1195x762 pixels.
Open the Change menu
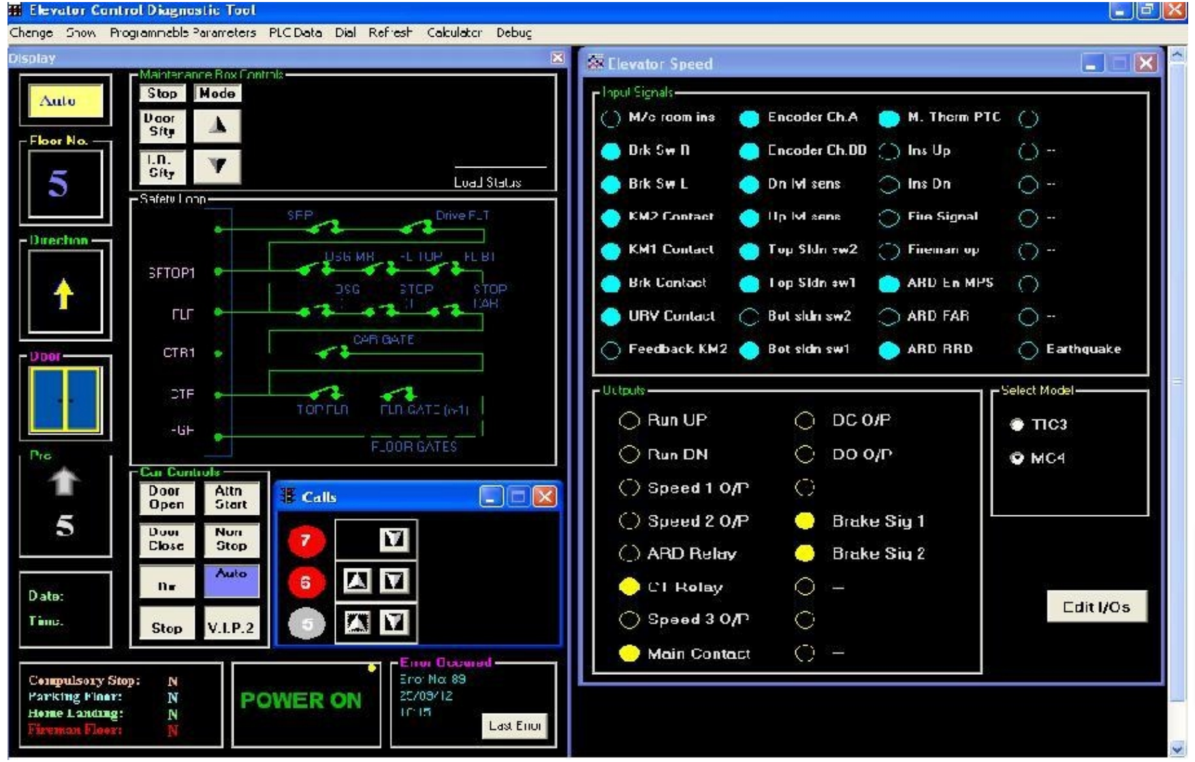[x=31, y=33]
